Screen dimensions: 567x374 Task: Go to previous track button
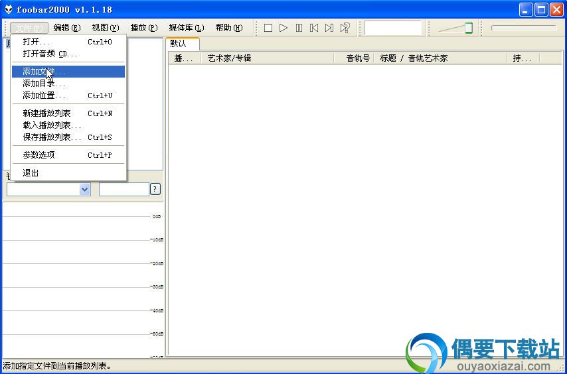pos(314,28)
